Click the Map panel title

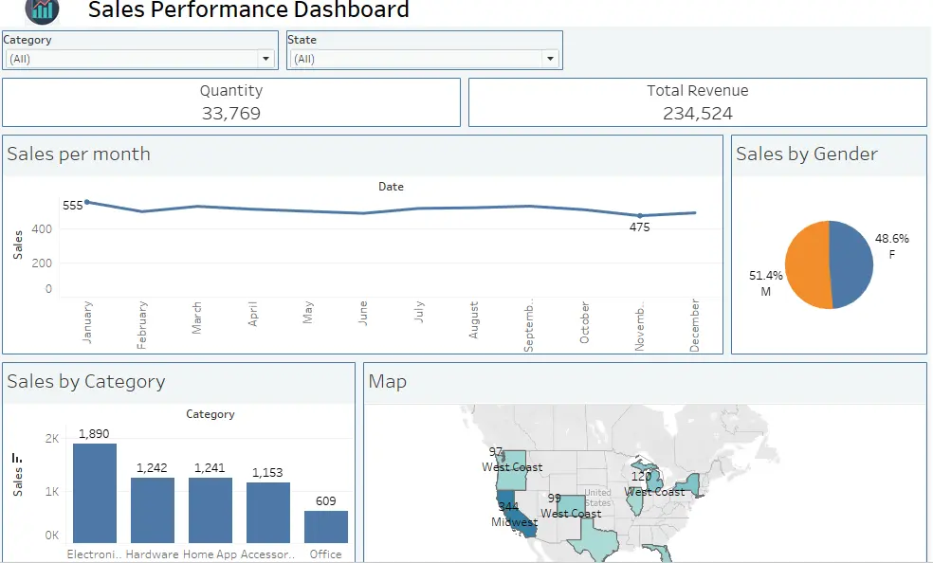pyautogui.click(x=388, y=381)
